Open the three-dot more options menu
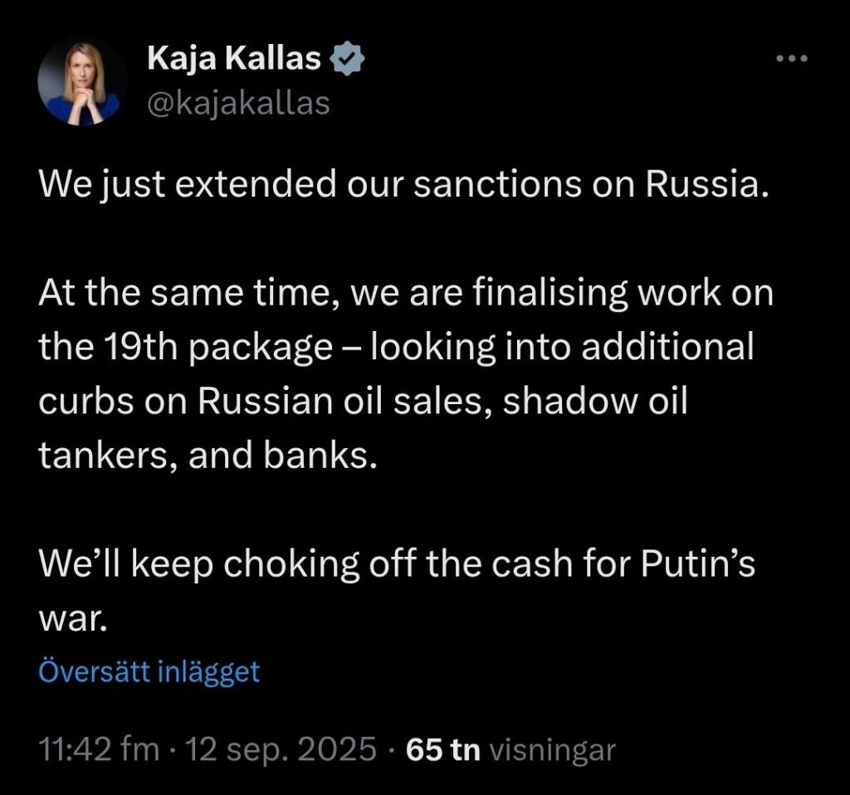The width and height of the screenshot is (850, 795). (x=789, y=58)
